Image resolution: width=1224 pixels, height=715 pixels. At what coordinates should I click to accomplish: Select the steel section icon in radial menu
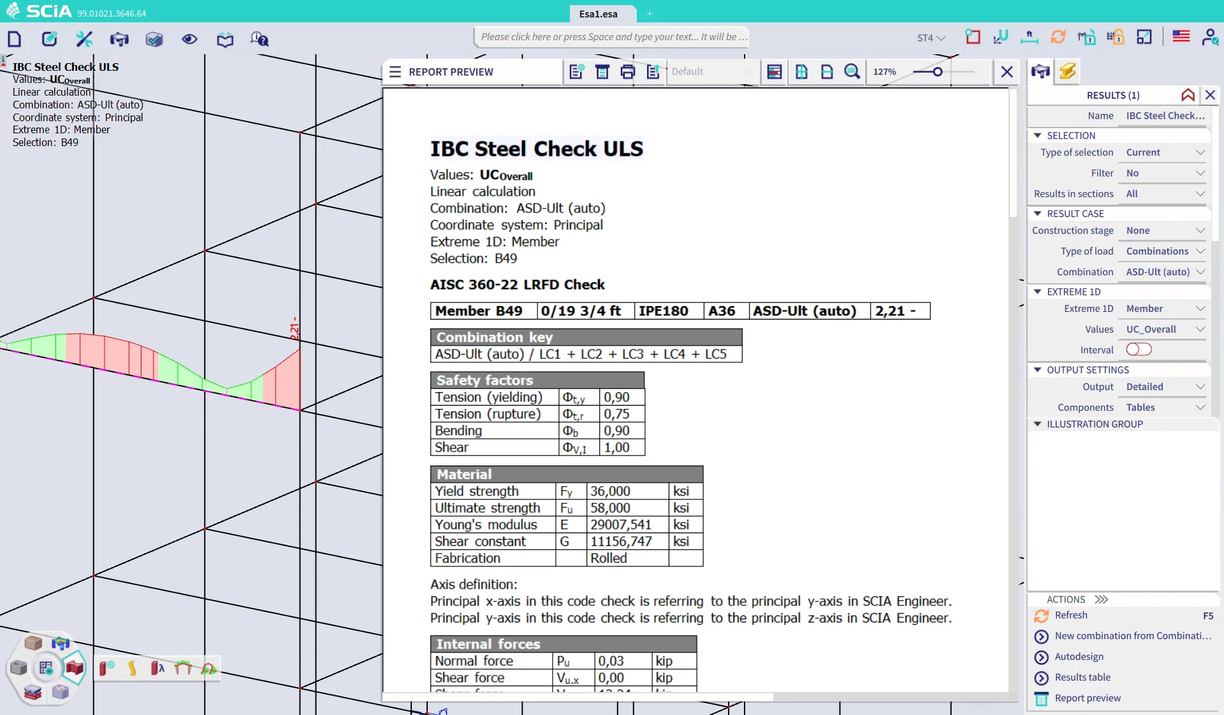[75, 667]
